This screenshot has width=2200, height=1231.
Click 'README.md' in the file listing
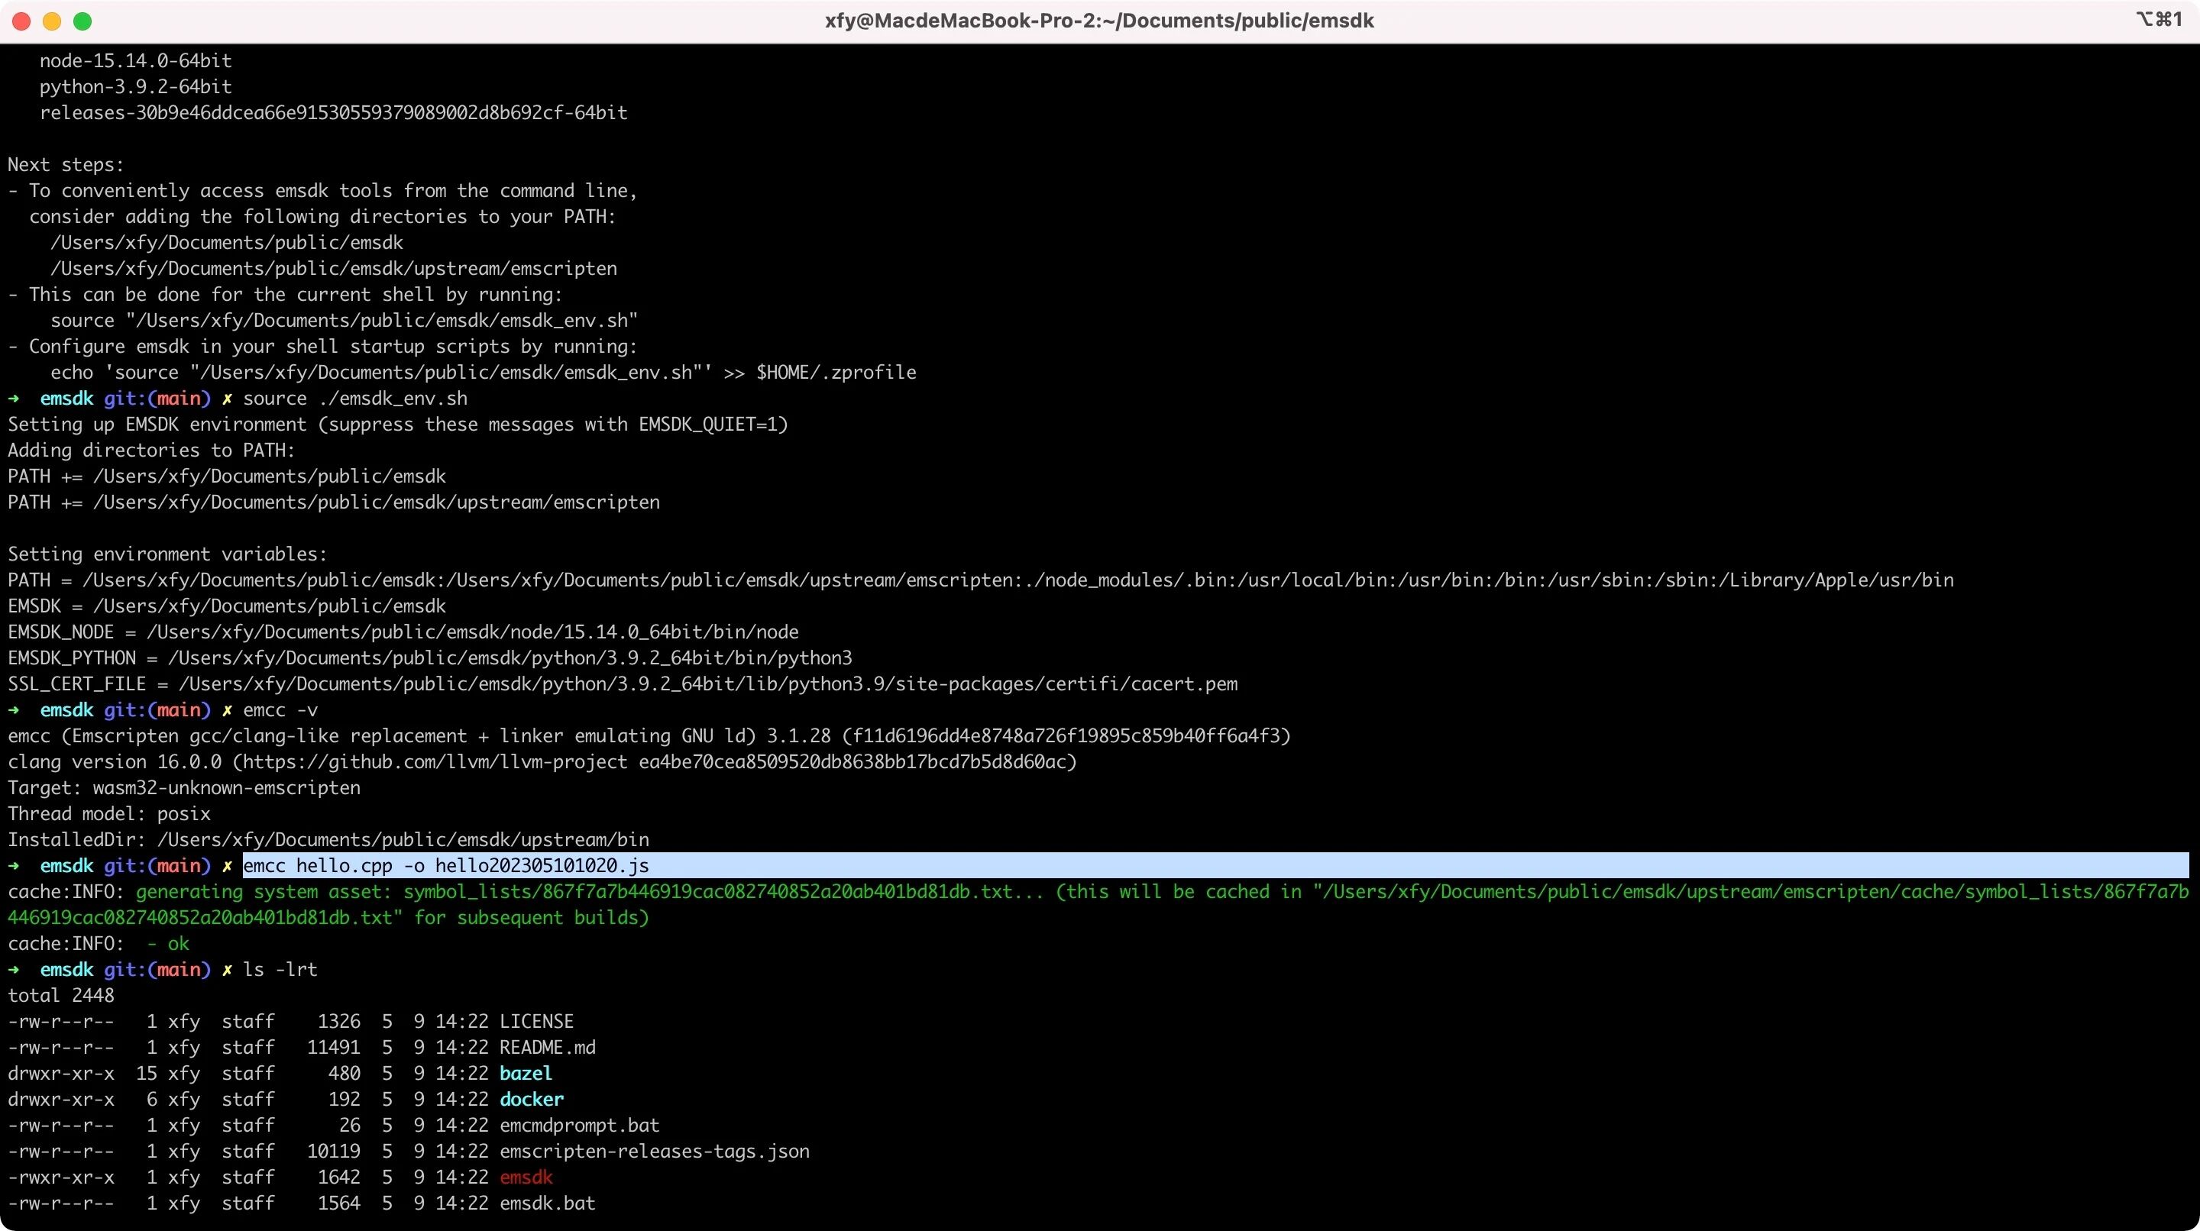548,1048
